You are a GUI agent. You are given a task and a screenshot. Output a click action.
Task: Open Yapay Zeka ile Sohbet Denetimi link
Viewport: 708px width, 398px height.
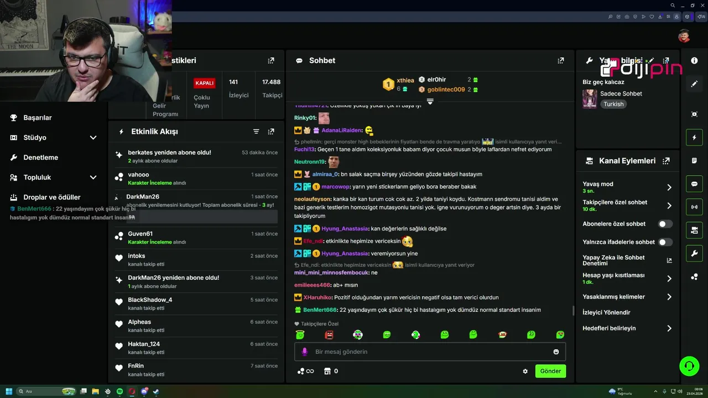tap(627, 260)
